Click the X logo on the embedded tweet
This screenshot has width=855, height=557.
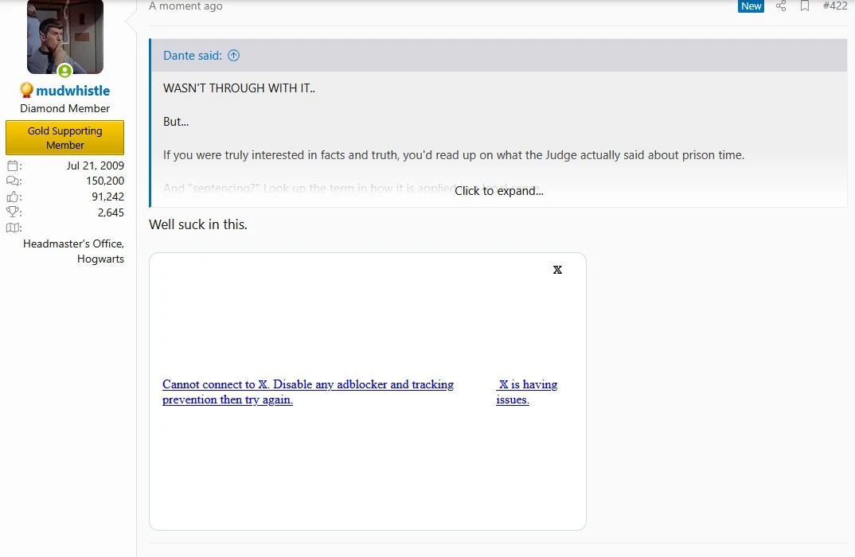click(x=557, y=269)
